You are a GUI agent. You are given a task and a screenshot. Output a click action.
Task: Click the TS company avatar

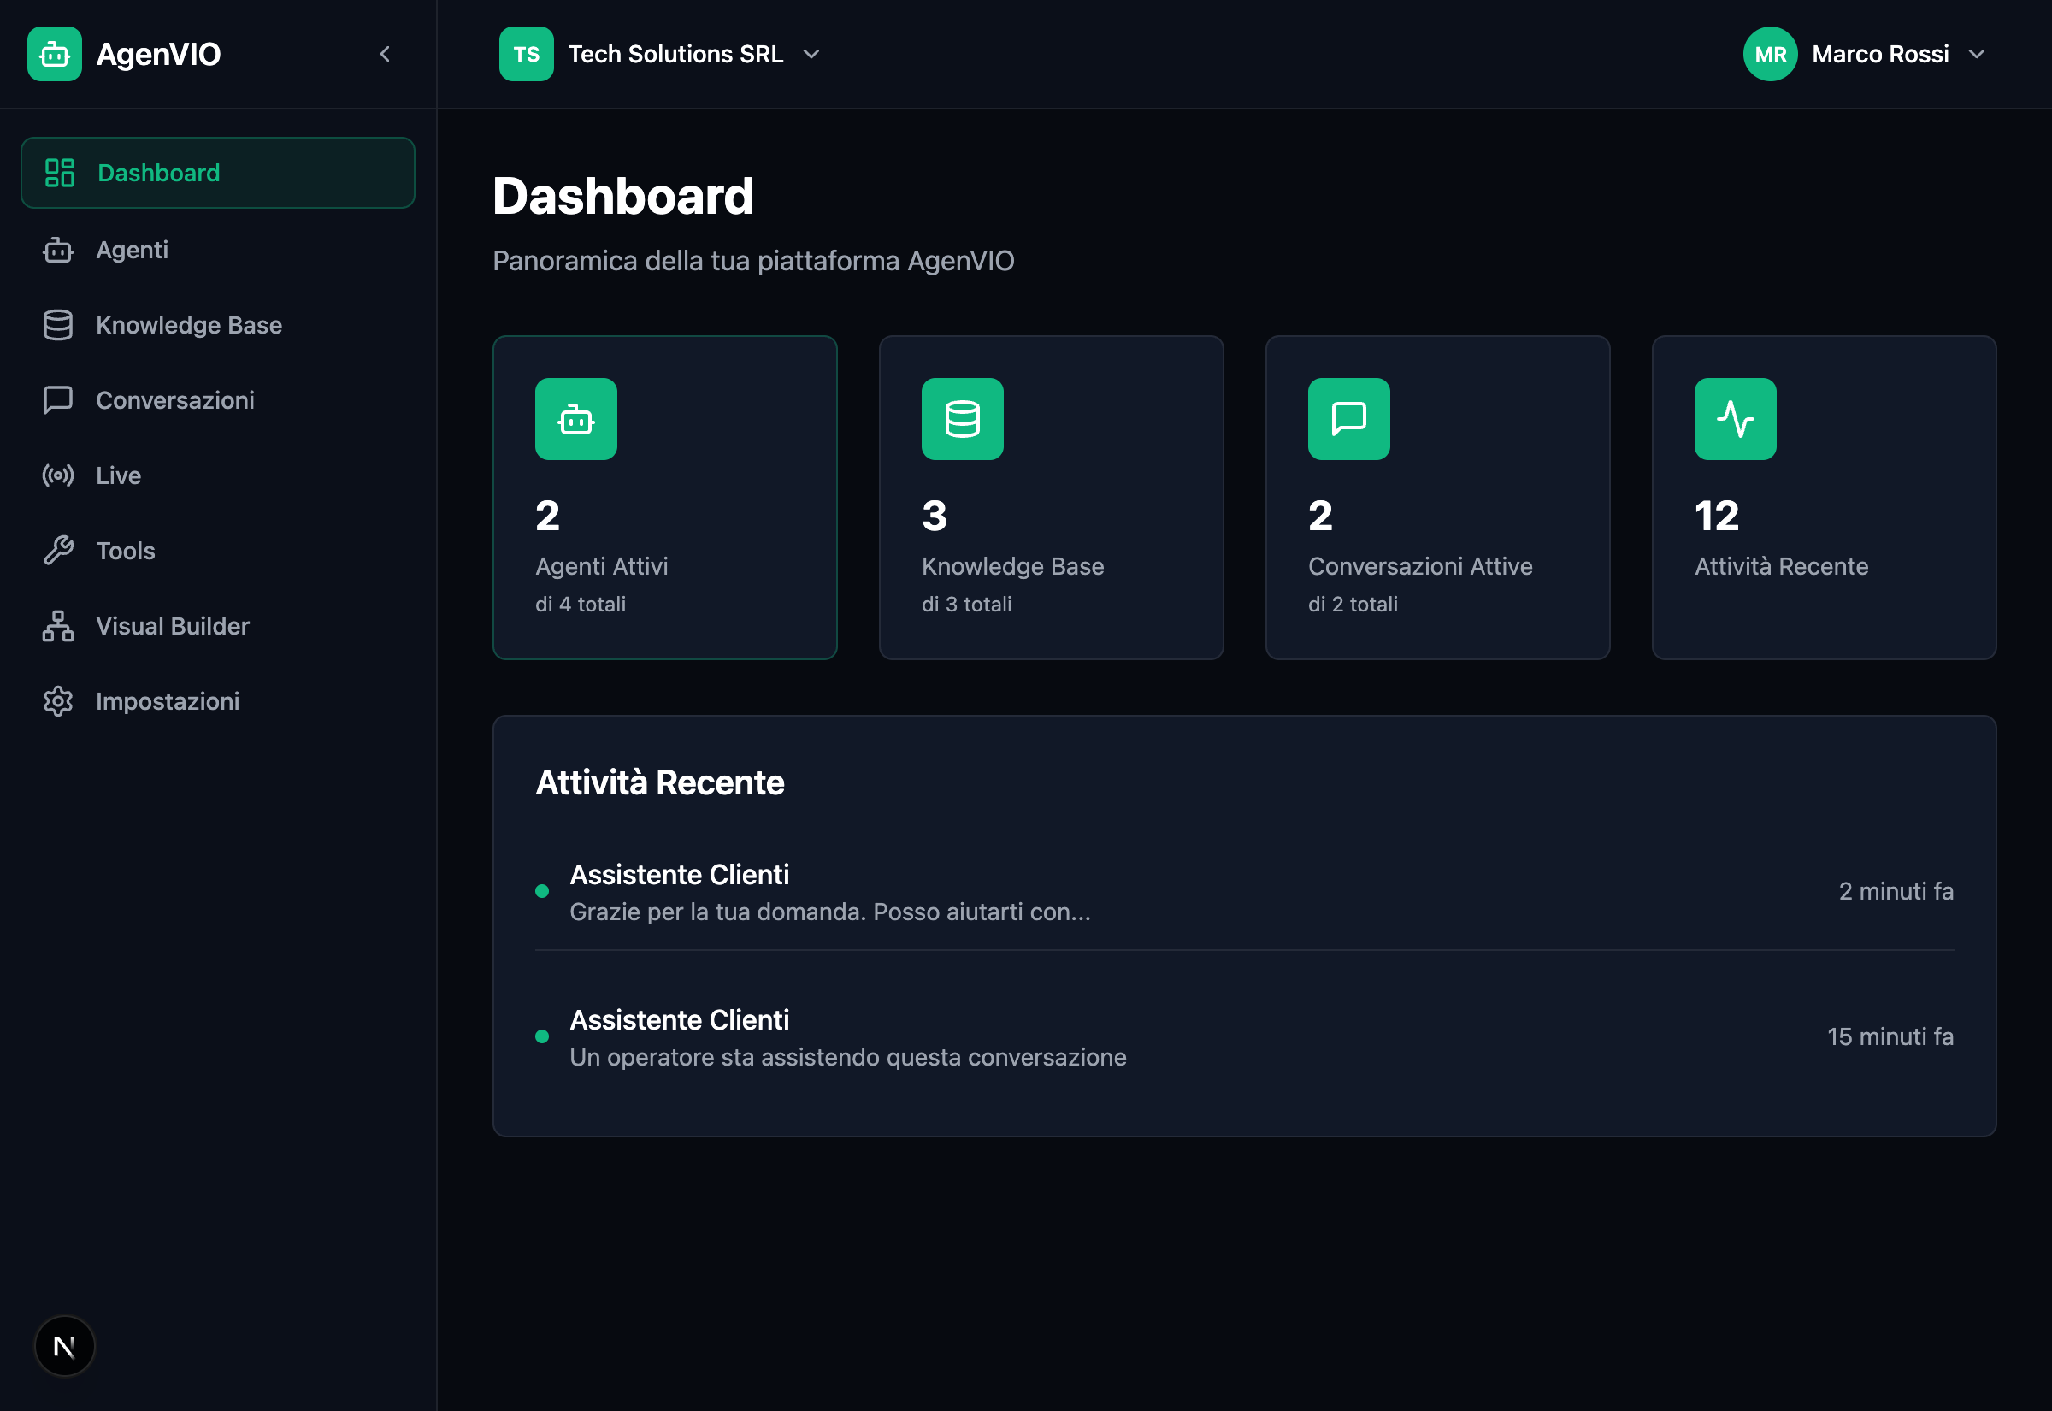pyautogui.click(x=526, y=53)
